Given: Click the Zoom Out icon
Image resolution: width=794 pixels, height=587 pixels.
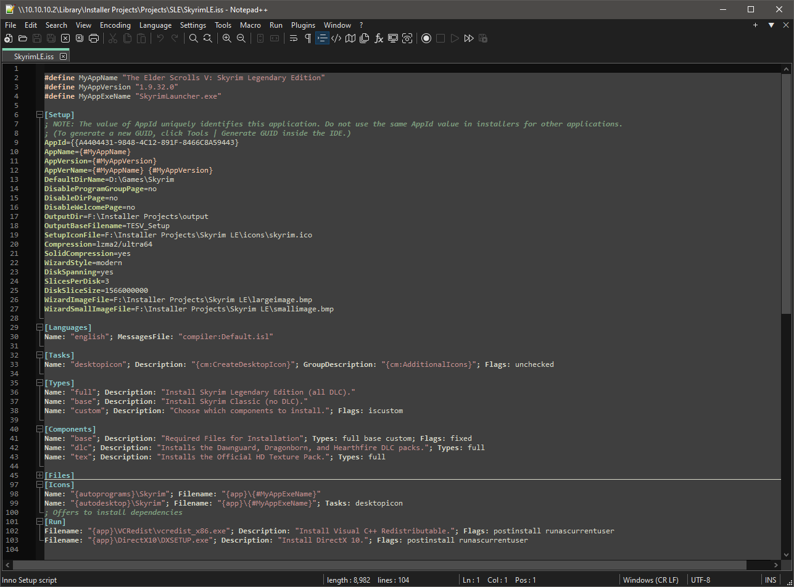Looking at the screenshot, I should tap(241, 38).
